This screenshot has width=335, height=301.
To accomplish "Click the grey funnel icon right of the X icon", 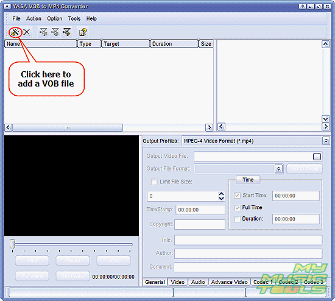I will pos(43,32).
